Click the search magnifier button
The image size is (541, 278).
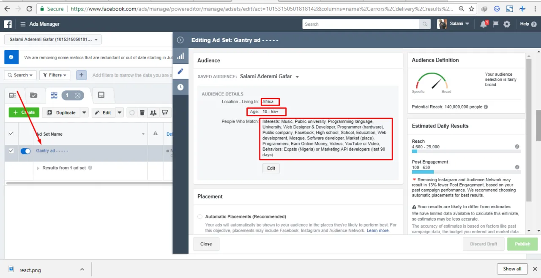coord(425,24)
